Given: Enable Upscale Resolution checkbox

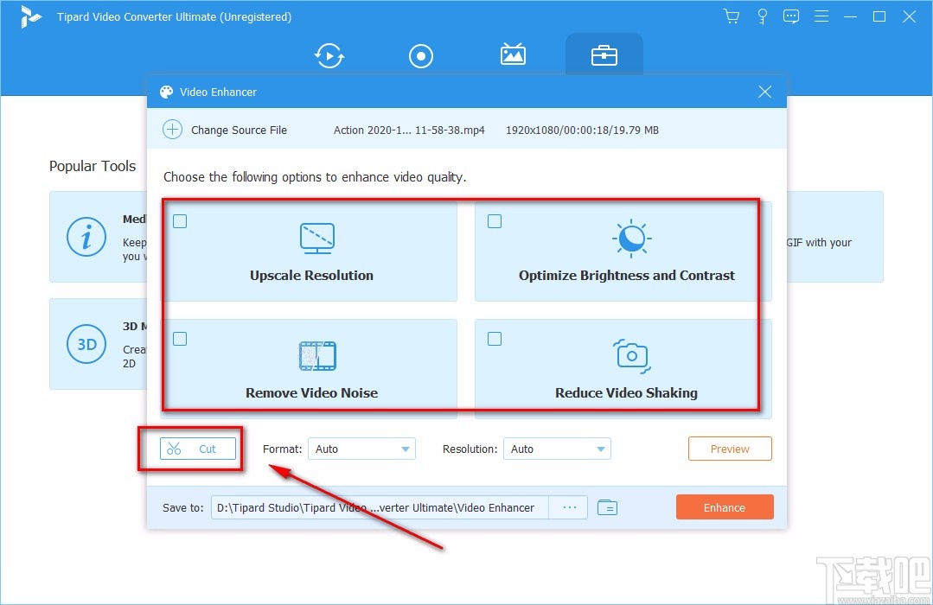Looking at the screenshot, I should (x=180, y=221).
